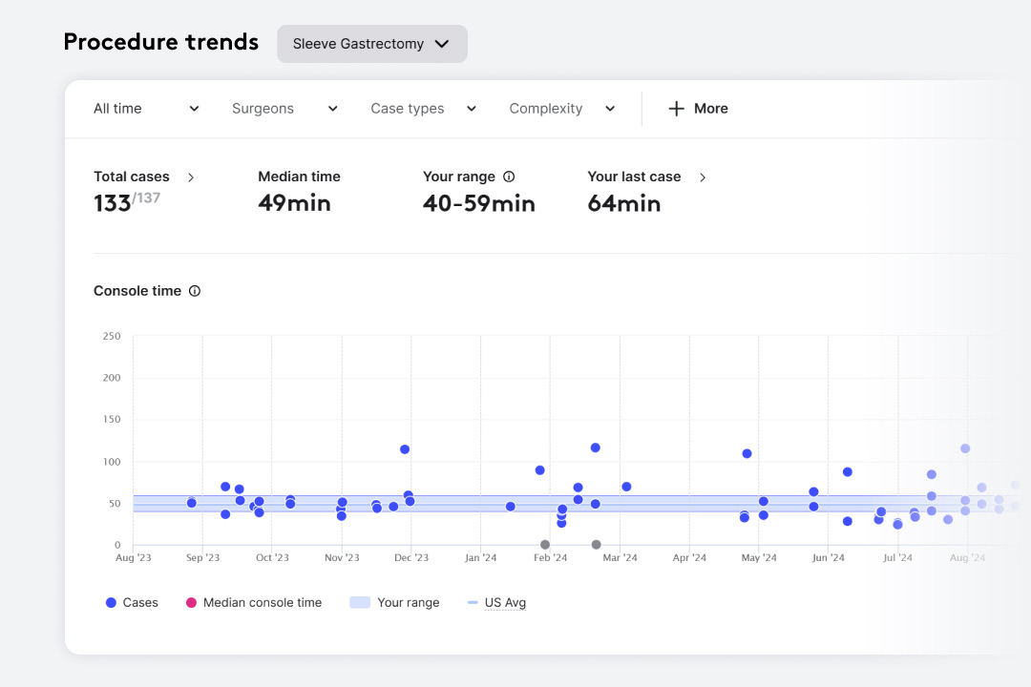Click the chevron on the Case types filter
This screenshot has width=1031, height=687.
(471, 109)
